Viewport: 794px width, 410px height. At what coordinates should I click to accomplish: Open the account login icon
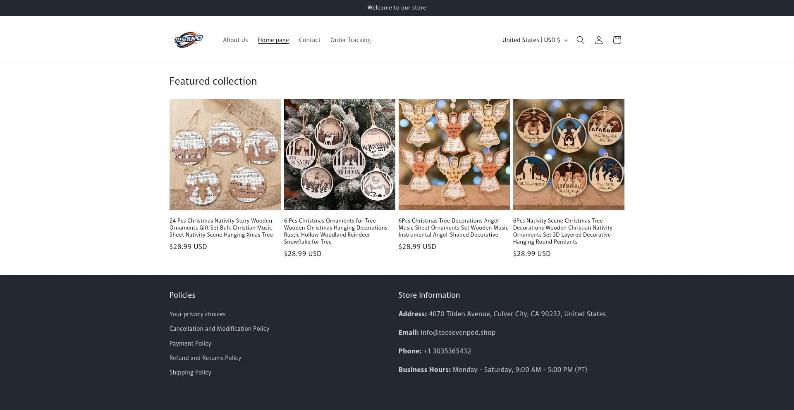pos(598,40)
